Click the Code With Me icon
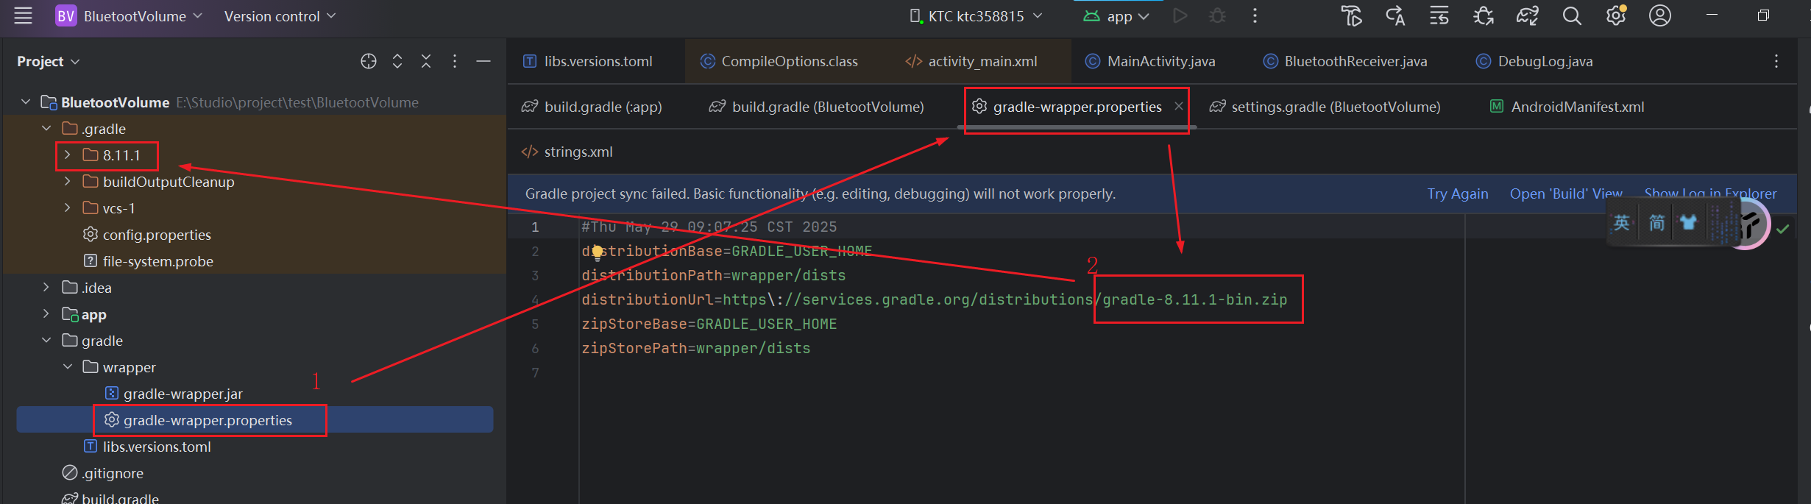 1351,15
